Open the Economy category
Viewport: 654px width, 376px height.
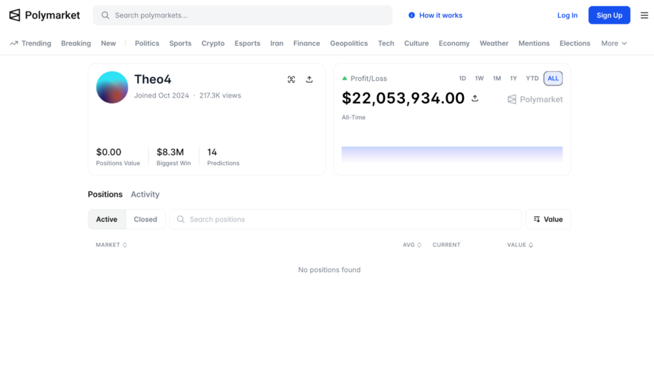[x=454, y=43]
